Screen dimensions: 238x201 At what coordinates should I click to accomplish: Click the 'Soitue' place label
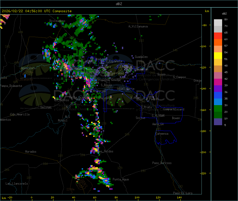point(140,118)
